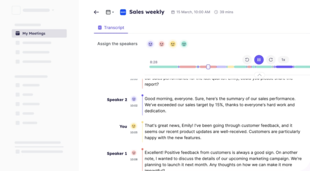This screenshot has width=310, height=171.
Task: Select the purple speaker face icon
Action: tap(151, 44)
